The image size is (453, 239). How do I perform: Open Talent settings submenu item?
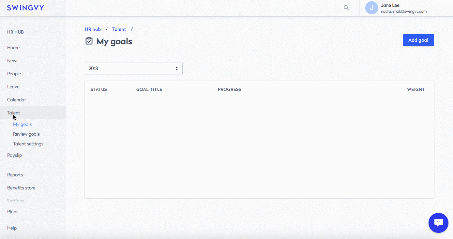click(x=28, y=144)
